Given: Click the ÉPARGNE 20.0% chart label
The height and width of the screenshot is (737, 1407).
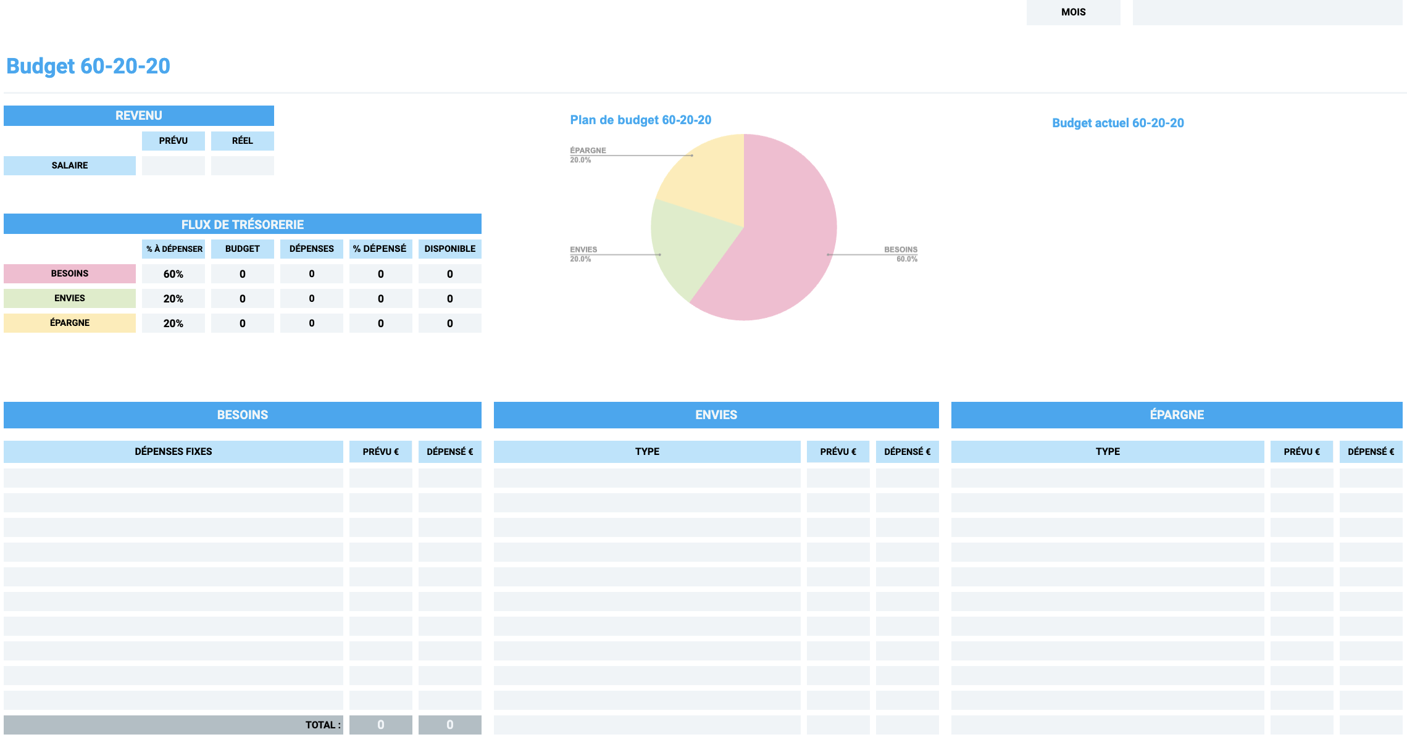Looking at the screenshot, I should click(588, 155).
